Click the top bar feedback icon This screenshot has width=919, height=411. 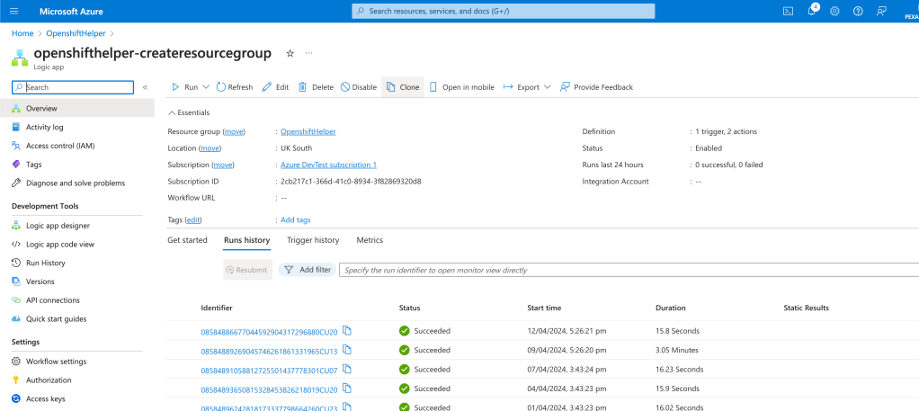tap(881, 11)
